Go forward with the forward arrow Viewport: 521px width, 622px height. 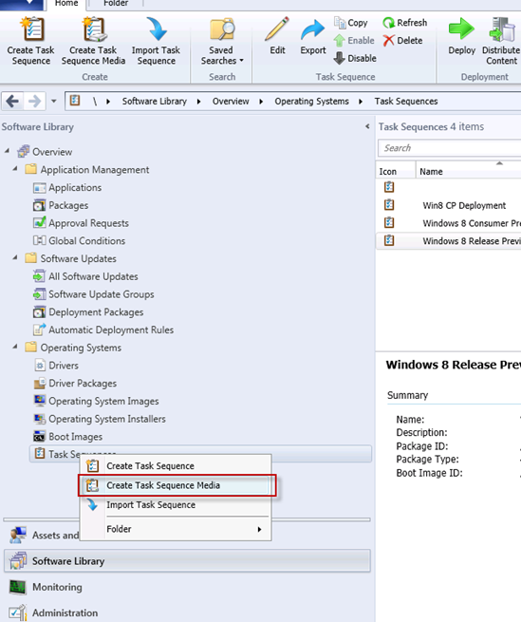pos(35,102)
